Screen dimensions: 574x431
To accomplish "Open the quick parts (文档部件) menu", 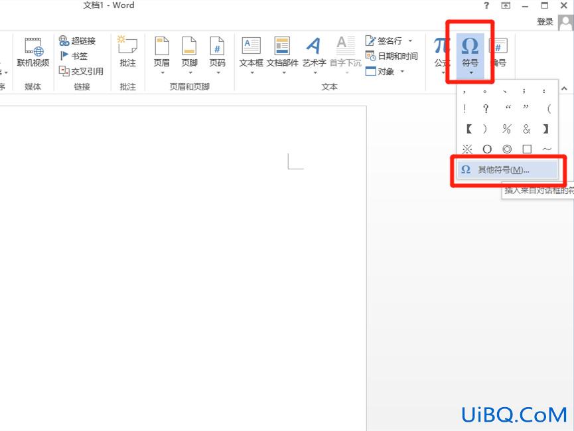I will coord(282,54).
